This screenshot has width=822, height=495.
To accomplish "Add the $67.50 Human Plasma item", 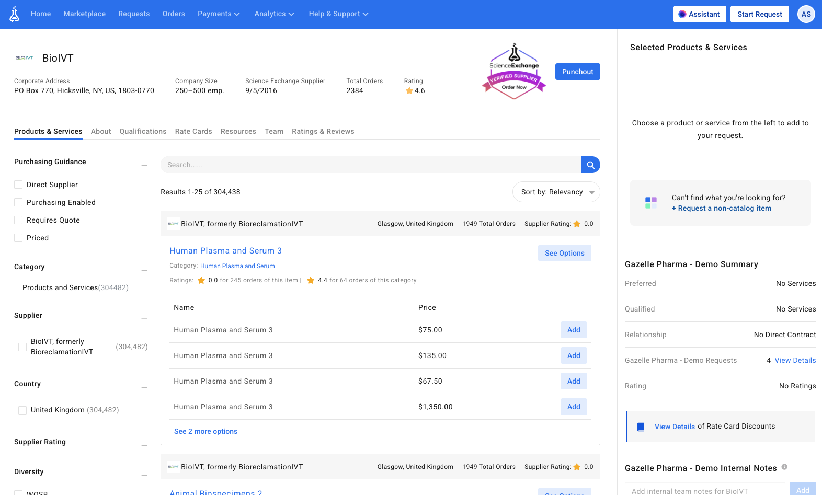I will coord(574,381).
